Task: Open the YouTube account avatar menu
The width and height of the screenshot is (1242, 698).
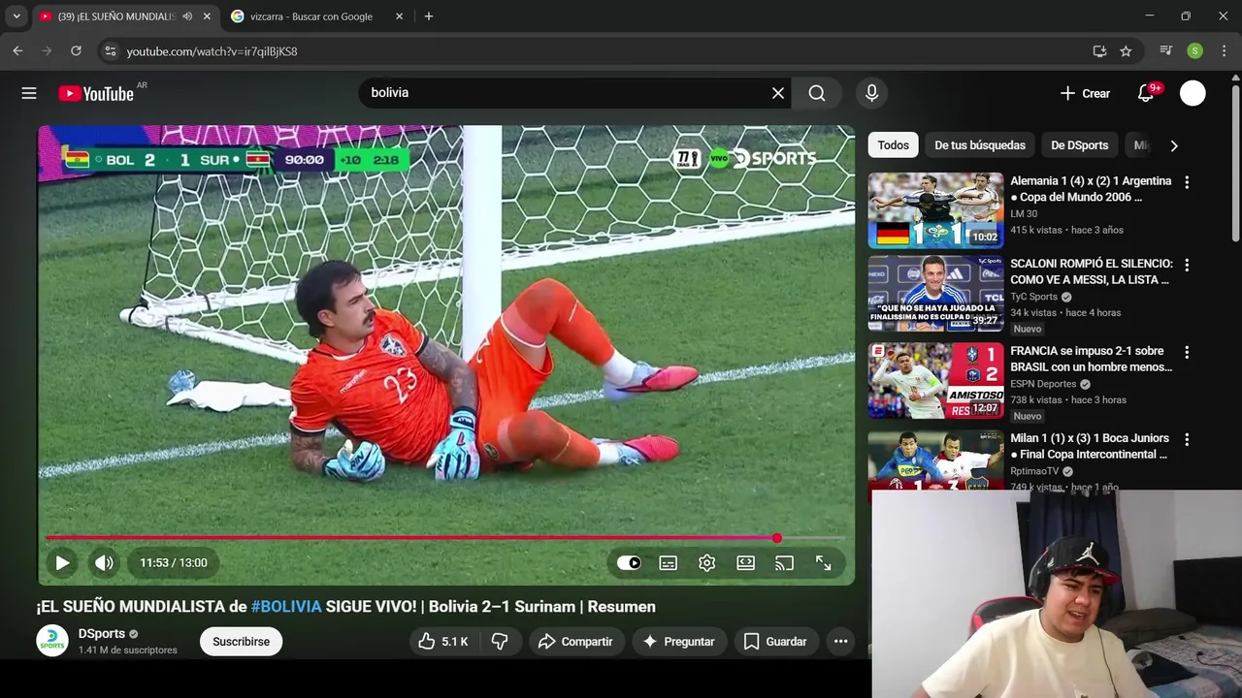Action: pyautogui.click(x=1193, y=93)
